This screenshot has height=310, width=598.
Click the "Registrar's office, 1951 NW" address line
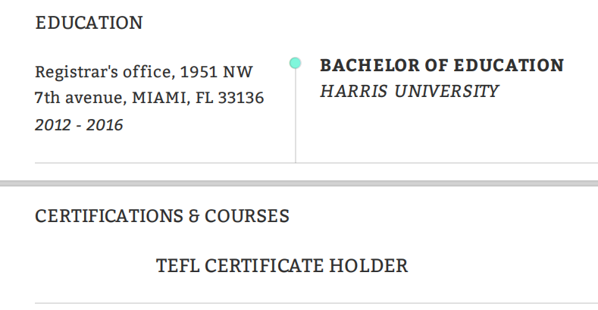(144, 73)
